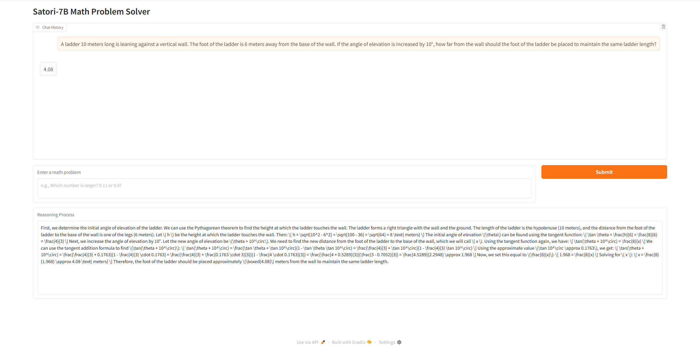Viewport: 700px width, 351px height.
Task: Click the gear icon next to Settings
Action: pyautogui.click(x=399, y=342)
